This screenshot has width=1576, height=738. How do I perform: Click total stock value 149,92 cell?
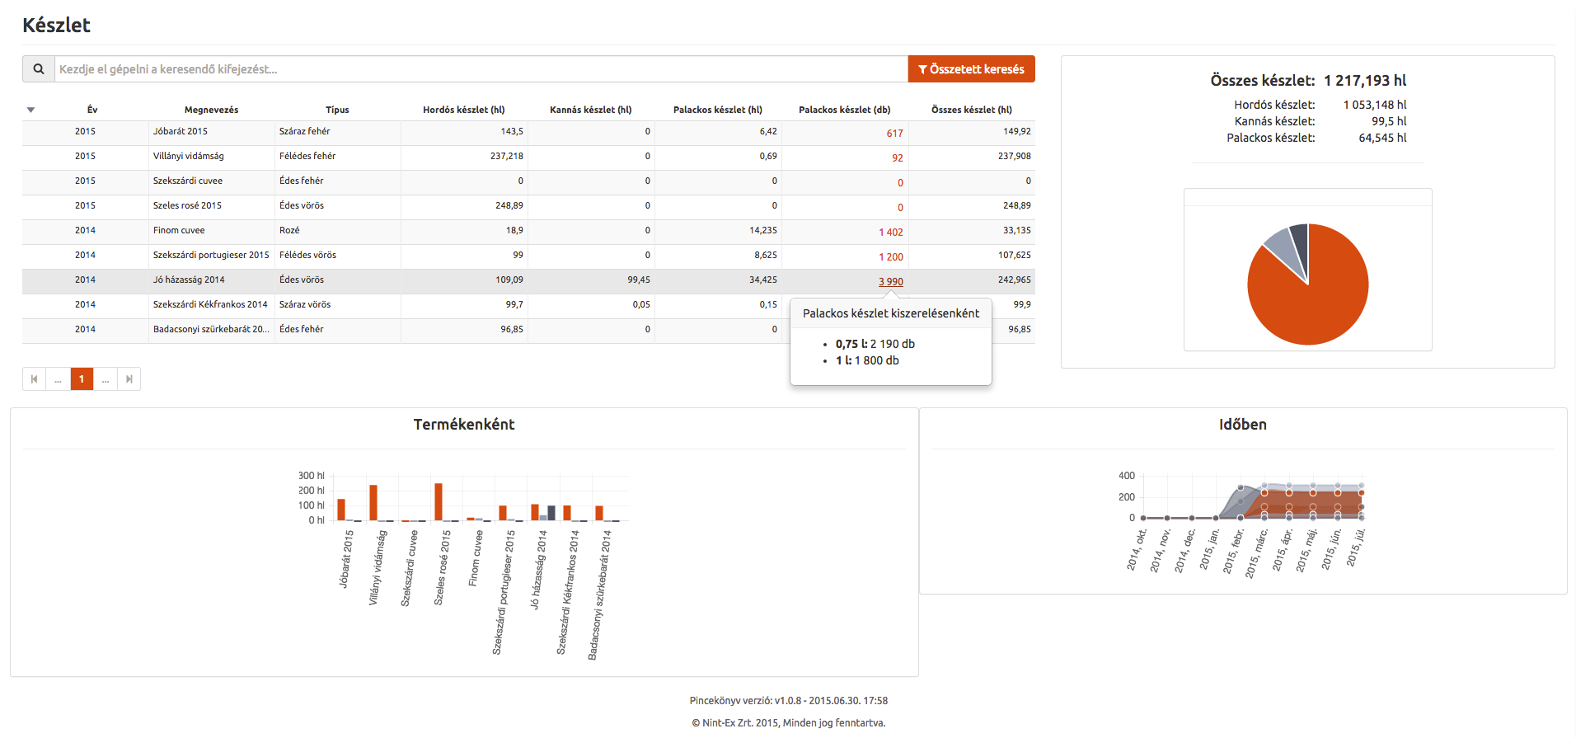click(x=1016, y=131)
